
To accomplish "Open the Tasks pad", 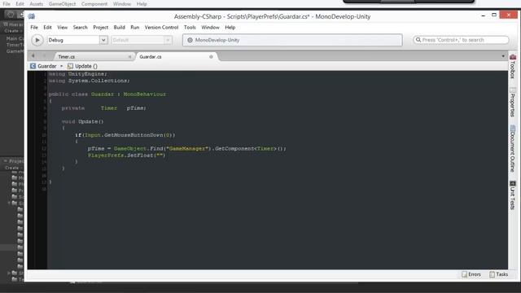I will [x=498, y=274].
